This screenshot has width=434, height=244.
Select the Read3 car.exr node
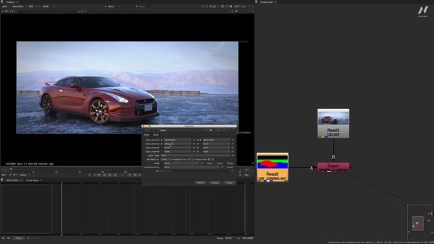click(333, 123)
